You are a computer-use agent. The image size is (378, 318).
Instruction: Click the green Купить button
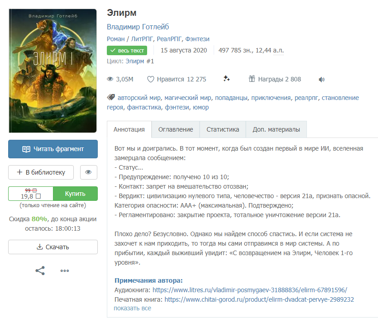[x=75, y=194]
